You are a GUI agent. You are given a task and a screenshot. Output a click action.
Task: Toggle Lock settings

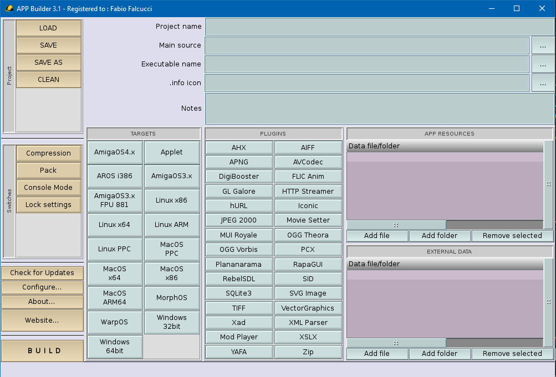click(48, 204)
